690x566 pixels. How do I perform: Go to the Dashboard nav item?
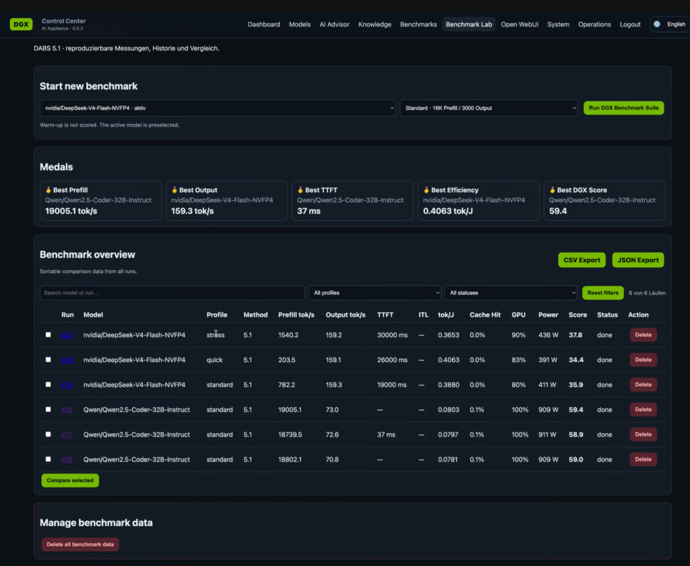[263, 24]
